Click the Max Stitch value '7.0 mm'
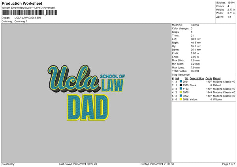 pyautogui.click(x=195, y=60)
